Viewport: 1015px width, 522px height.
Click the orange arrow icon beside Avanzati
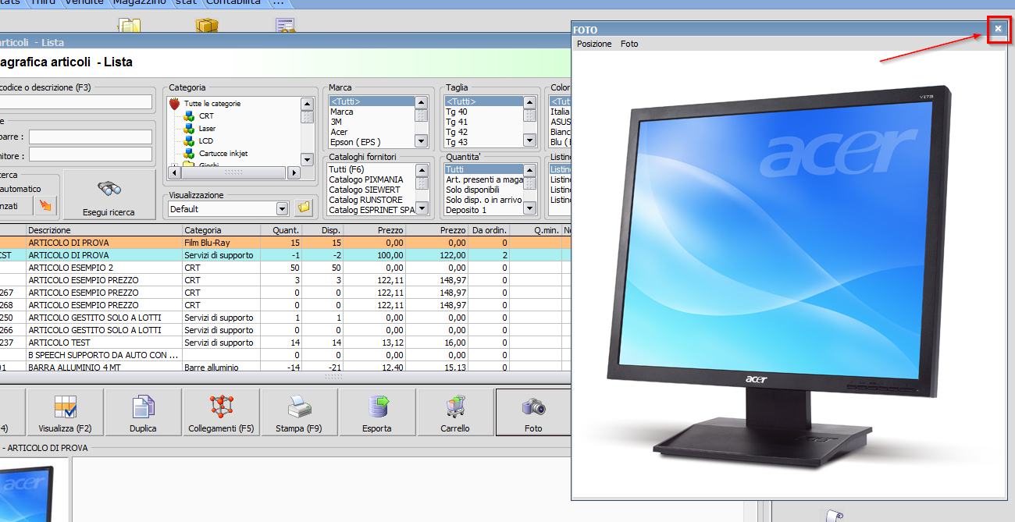pyautogui.click(x=46, y=206)
